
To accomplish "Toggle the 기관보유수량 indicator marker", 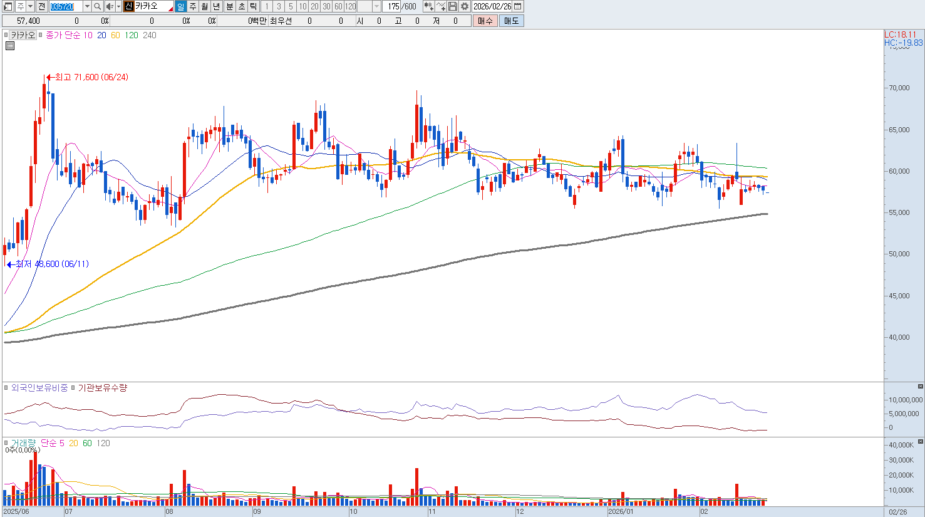I will coord(73,388).
